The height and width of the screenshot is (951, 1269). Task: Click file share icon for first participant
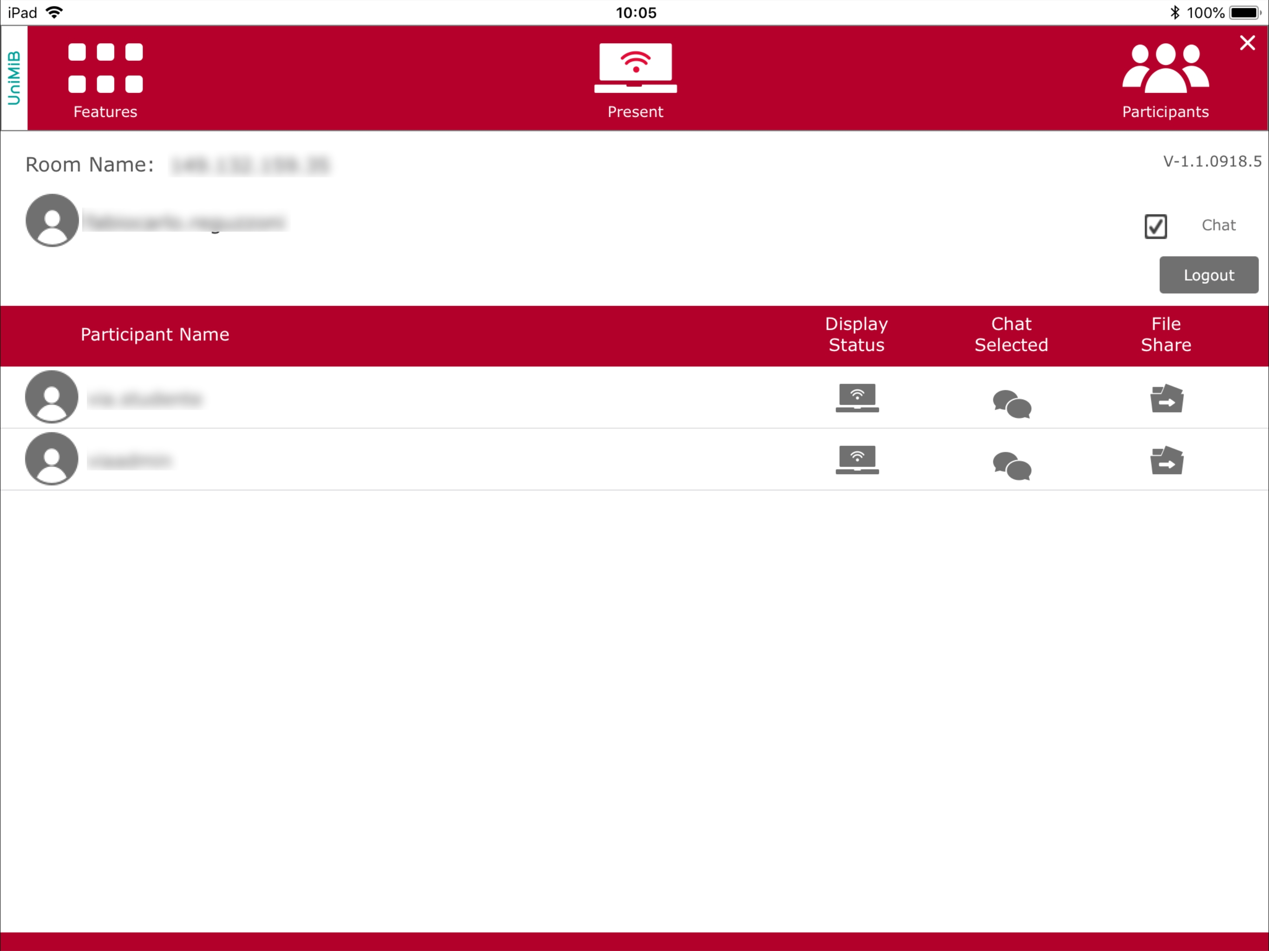point(1166,398)
